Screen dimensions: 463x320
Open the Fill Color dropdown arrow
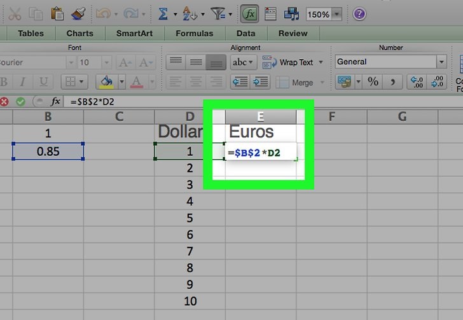(122, 82)
